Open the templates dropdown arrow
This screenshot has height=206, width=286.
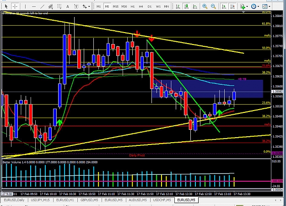pyautogui.click(x=270, y=6)
